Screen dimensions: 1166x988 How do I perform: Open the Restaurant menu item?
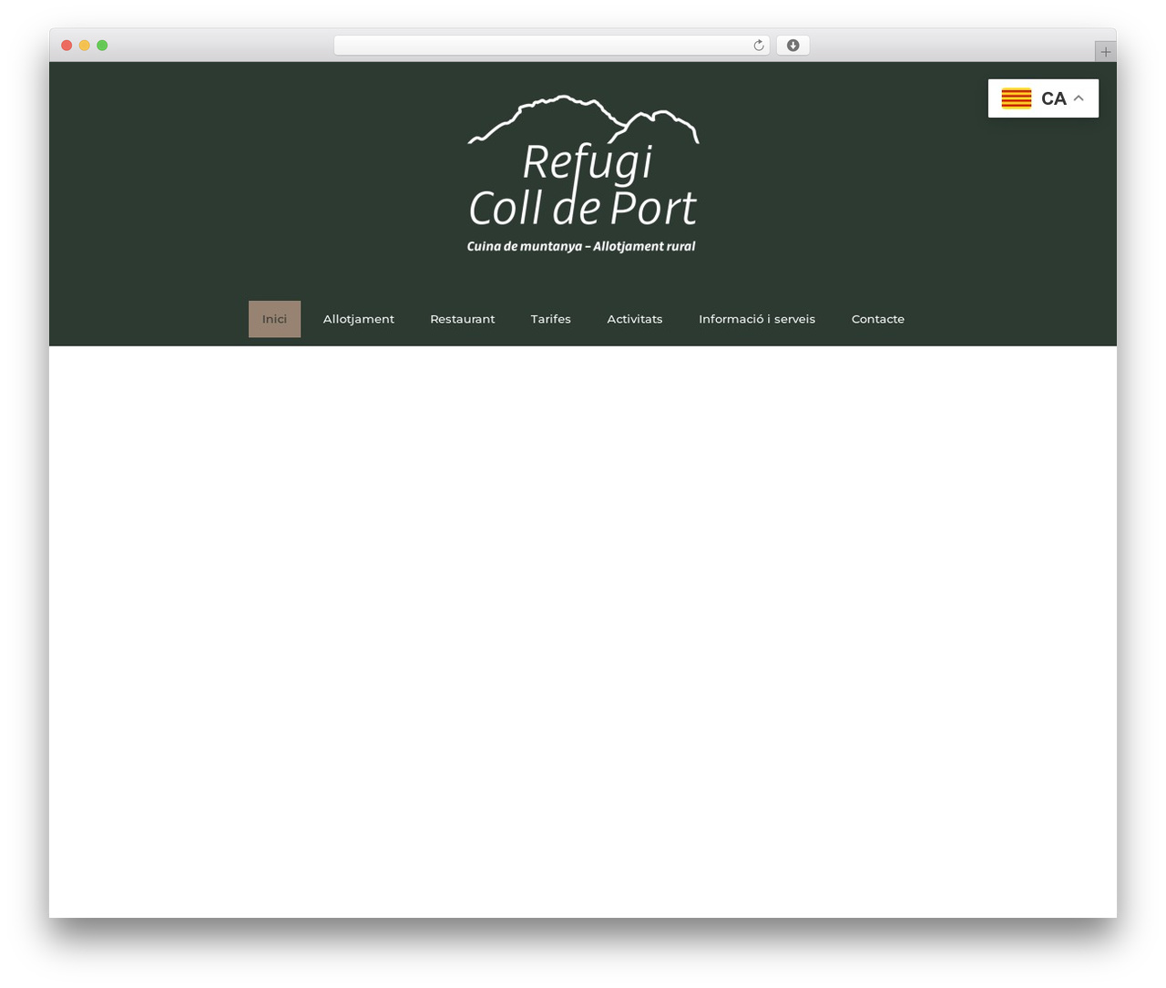(463, 319)
